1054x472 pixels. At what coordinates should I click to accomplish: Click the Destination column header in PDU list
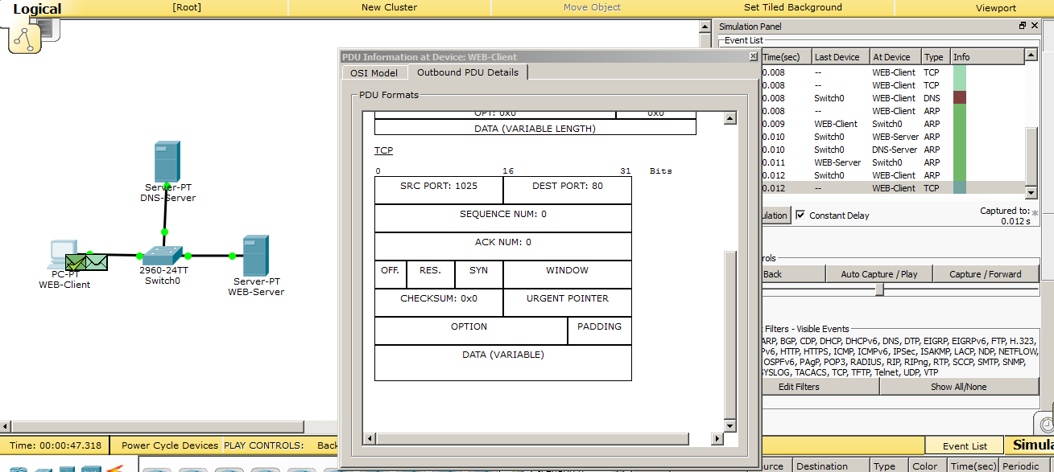click(830, 466)
